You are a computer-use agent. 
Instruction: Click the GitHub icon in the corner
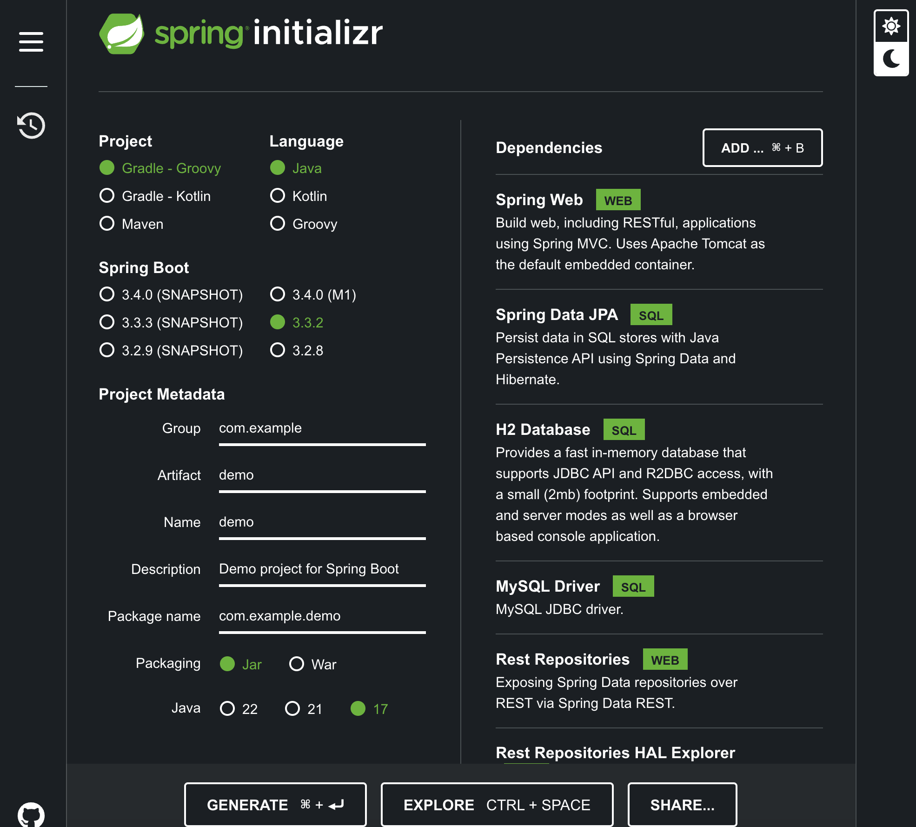pos(30,815)
